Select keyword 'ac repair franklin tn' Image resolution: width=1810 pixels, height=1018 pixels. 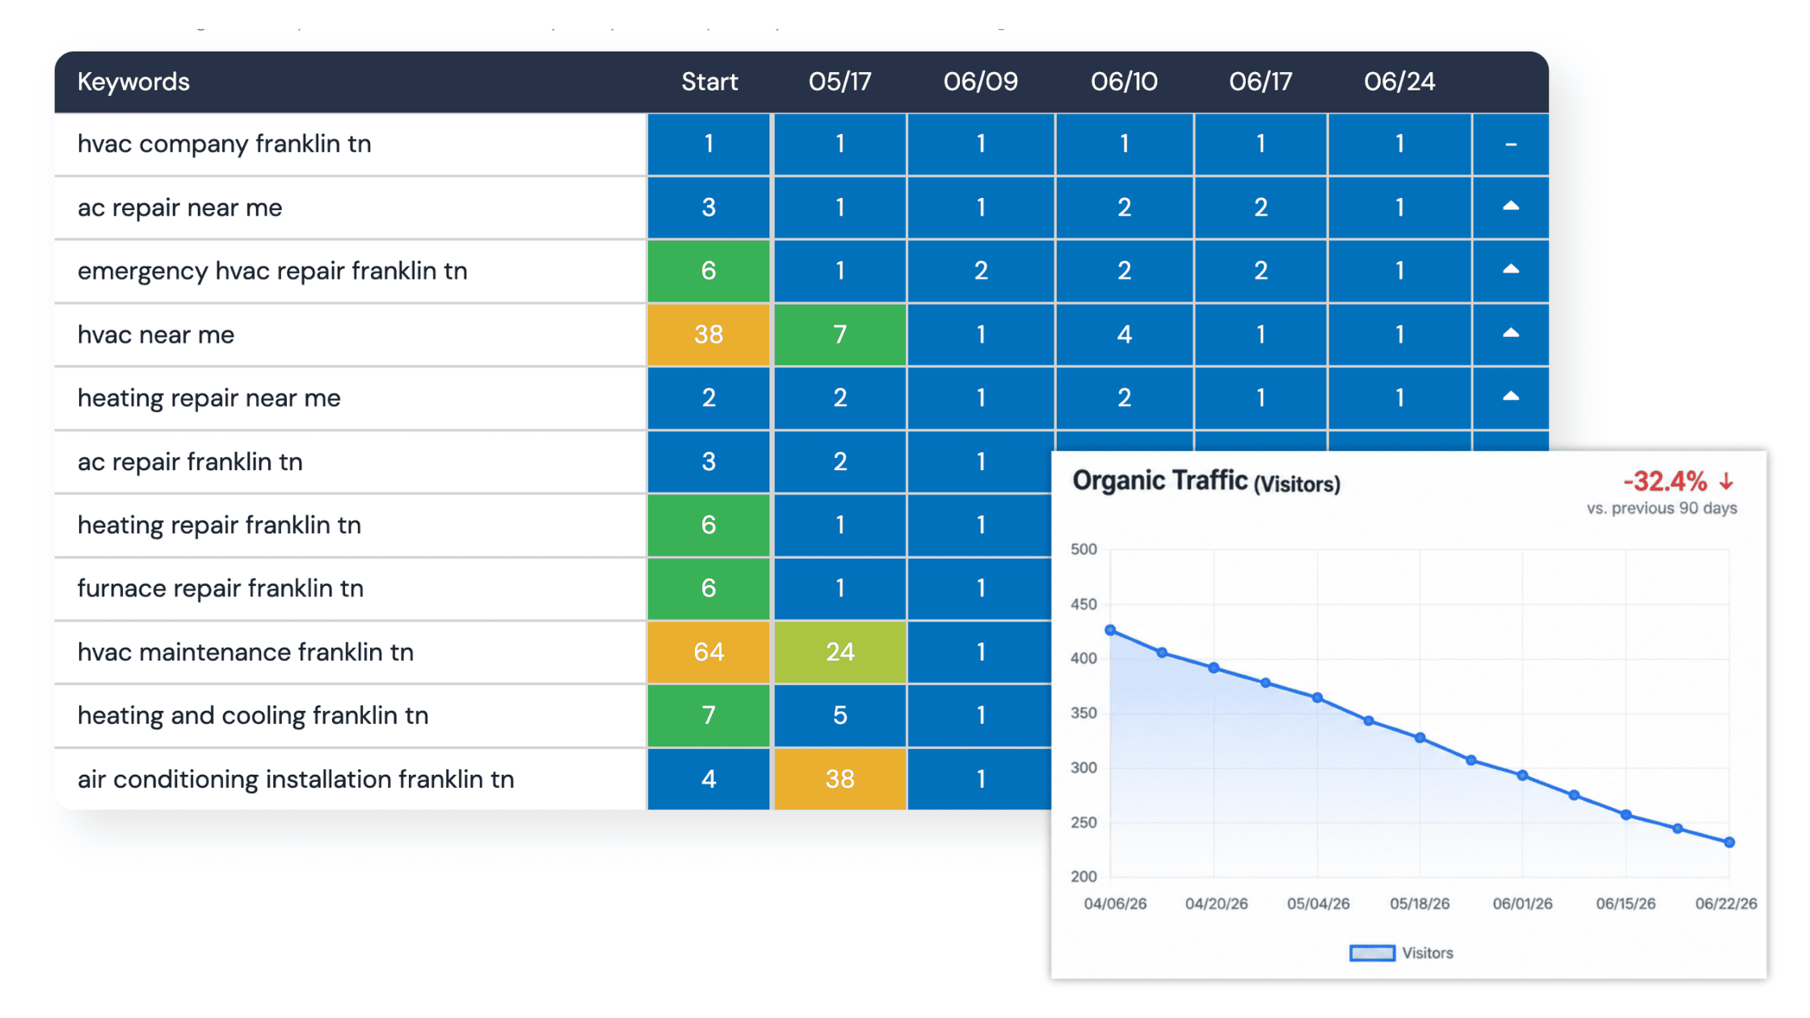tap(190, 461)
